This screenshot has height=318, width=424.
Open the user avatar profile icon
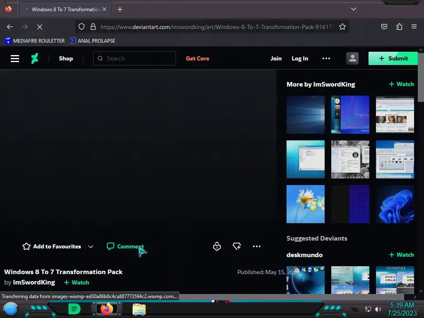point(352,58)
